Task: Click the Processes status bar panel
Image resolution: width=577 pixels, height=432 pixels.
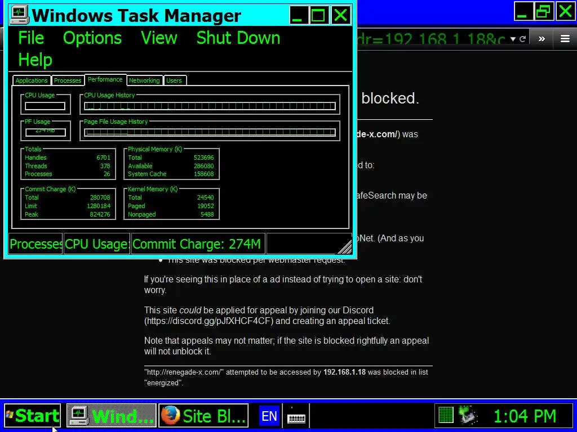Action: pos(35,244)
